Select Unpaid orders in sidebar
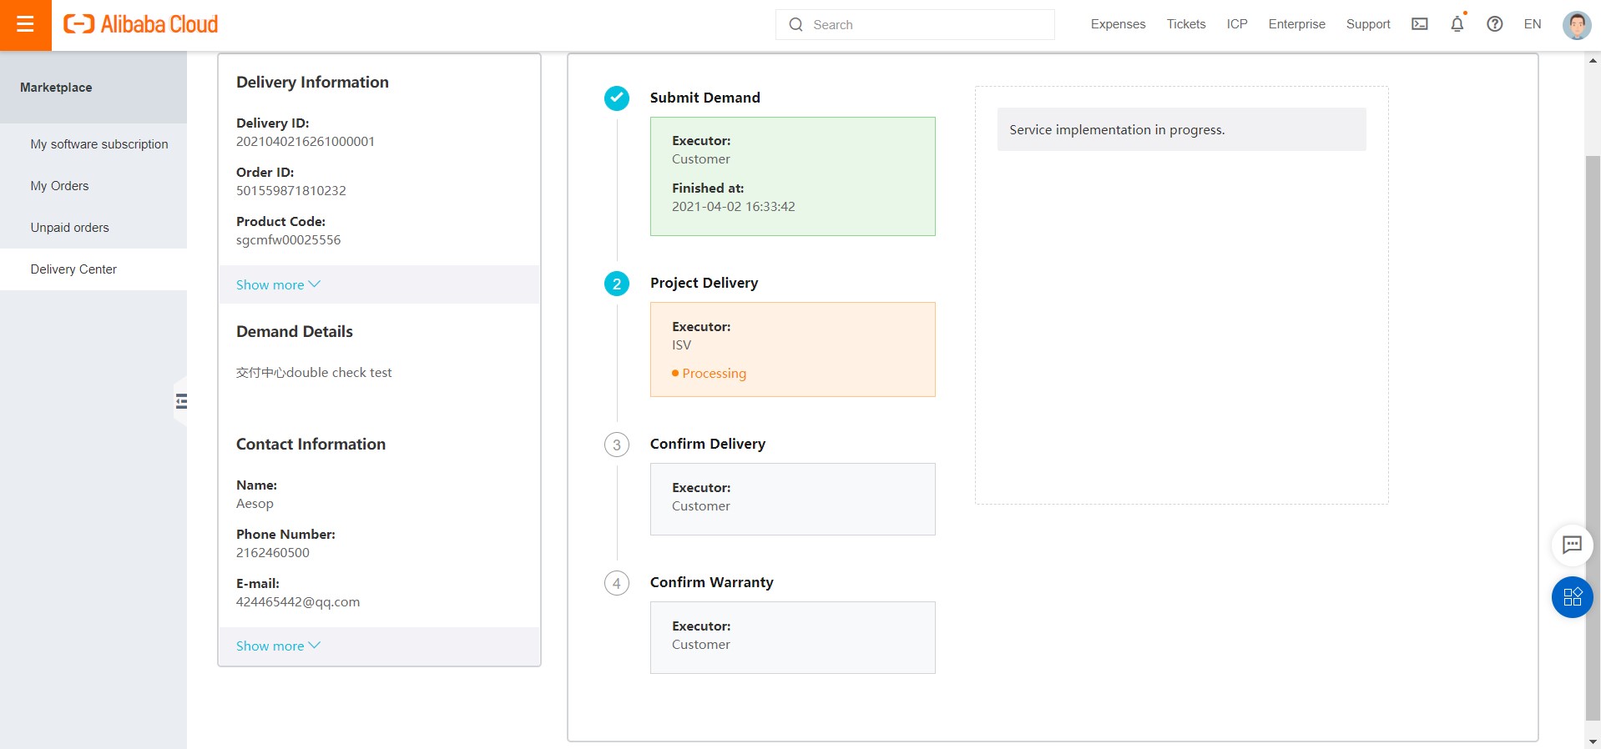 [x=69, y=228]
